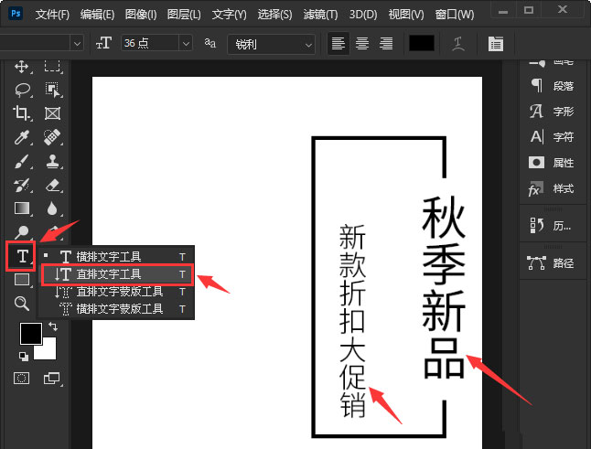Open the font style dropdown arrow
Screen dimensions: 591x449
click(x=77, y=44)
